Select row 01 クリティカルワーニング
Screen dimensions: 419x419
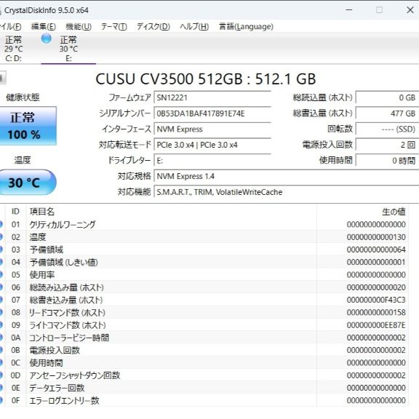pos(204,224)
